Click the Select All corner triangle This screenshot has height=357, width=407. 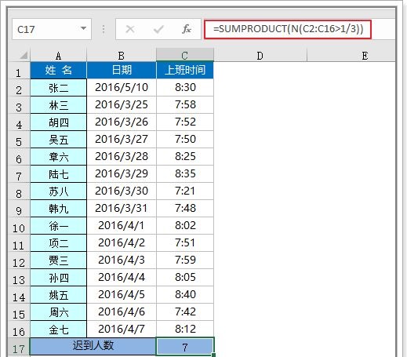(x=24, y=55)
